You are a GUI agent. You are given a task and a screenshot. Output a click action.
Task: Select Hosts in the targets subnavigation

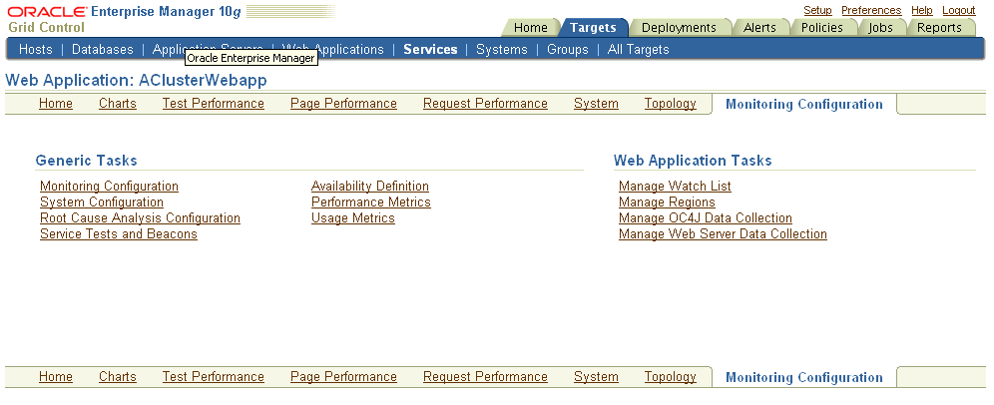[36, 49]
